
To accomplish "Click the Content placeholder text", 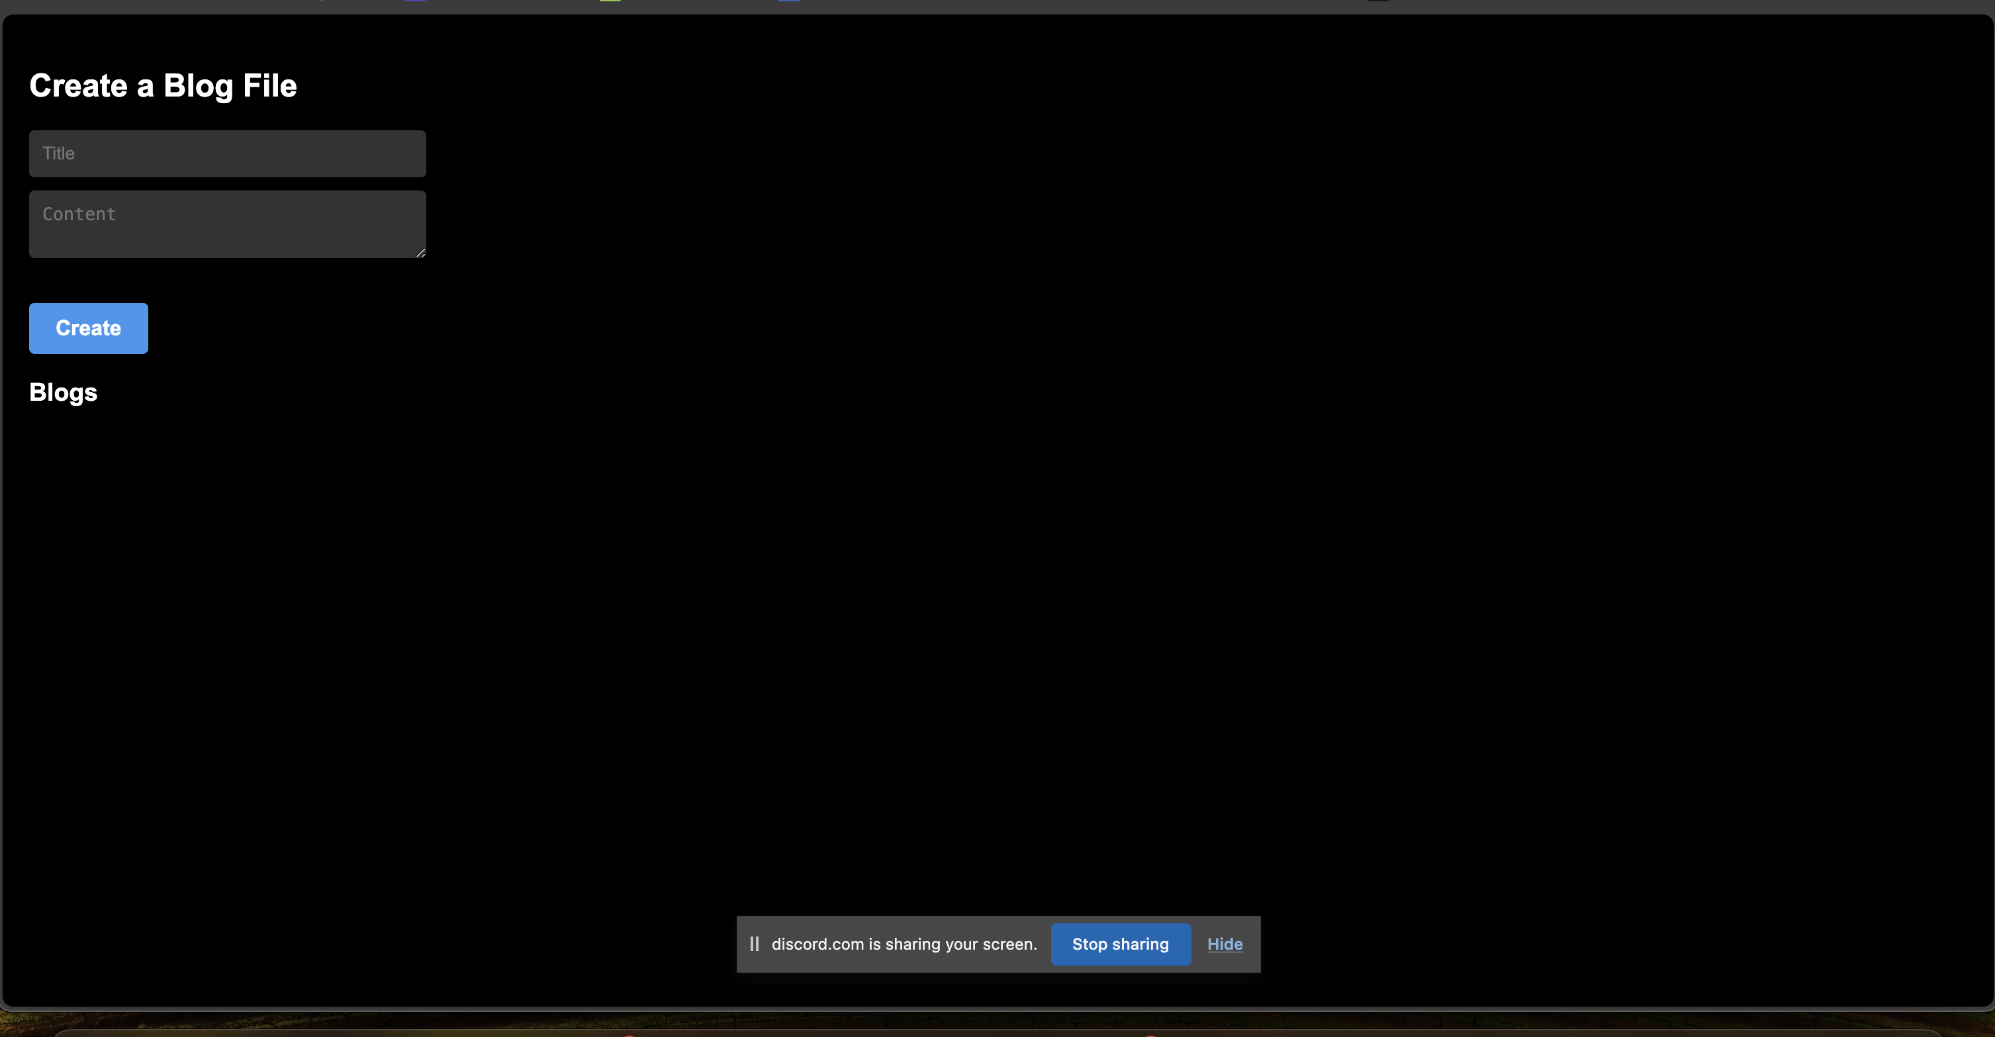I will tap(79, 214).
